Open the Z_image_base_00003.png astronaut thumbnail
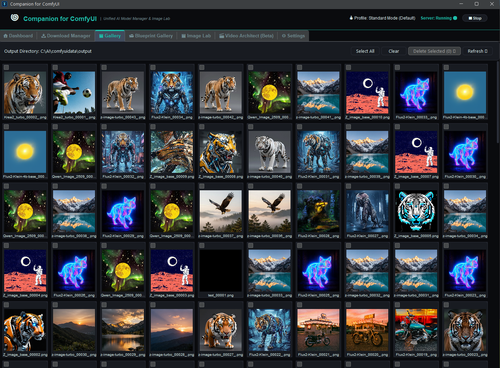 point(172,271)
